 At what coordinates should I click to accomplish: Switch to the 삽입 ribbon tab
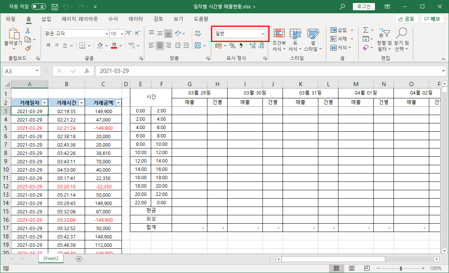46,19
